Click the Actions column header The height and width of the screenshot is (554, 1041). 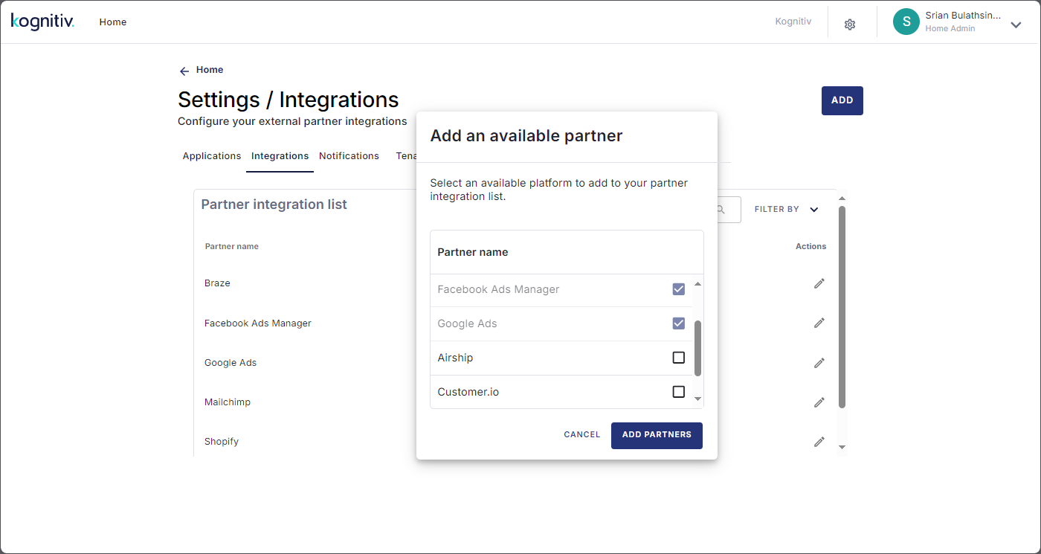click(810, 246)
